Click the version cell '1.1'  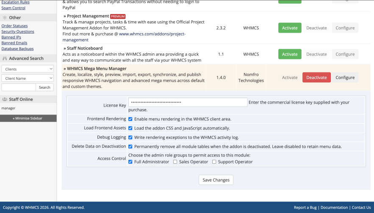pyautogui.click(x=221, y=54)
